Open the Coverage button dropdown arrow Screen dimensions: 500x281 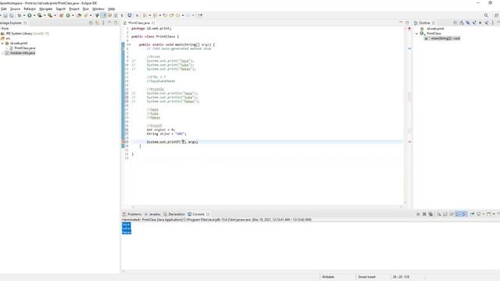pyautogui.click(x=45, y=16)
